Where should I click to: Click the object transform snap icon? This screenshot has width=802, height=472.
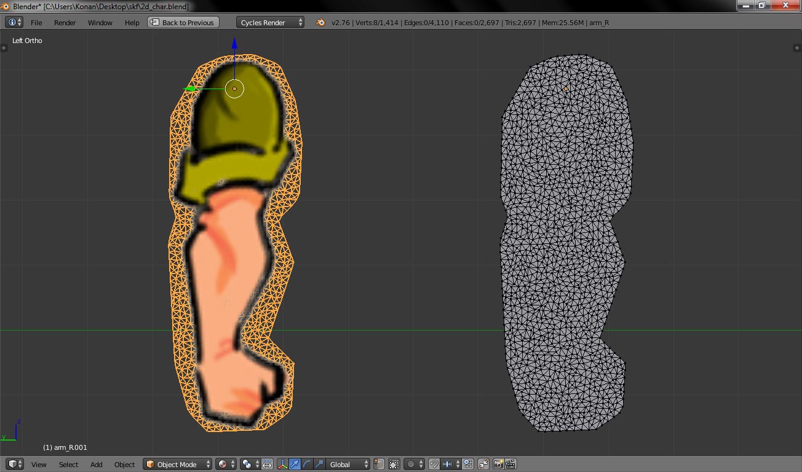pos(483,464)
